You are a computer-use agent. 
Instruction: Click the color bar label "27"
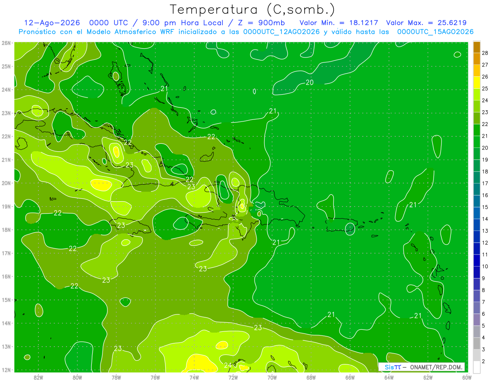pos(485,65)
